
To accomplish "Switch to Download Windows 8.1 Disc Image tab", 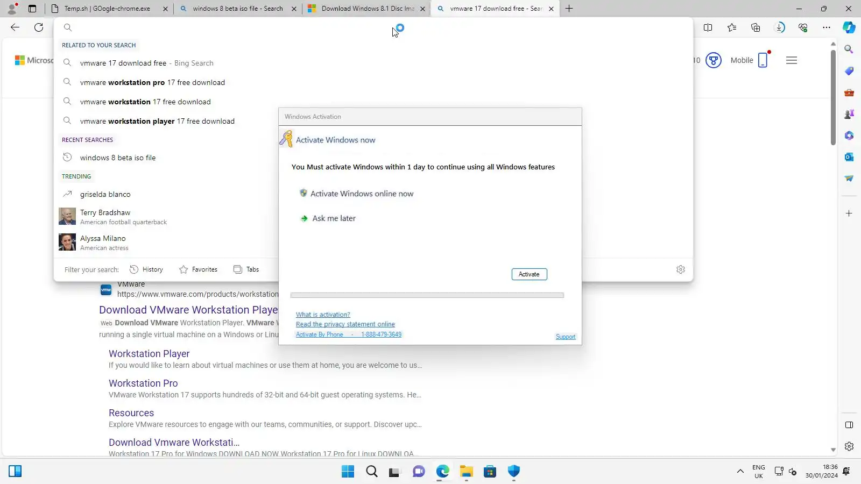I will point(367,9).
